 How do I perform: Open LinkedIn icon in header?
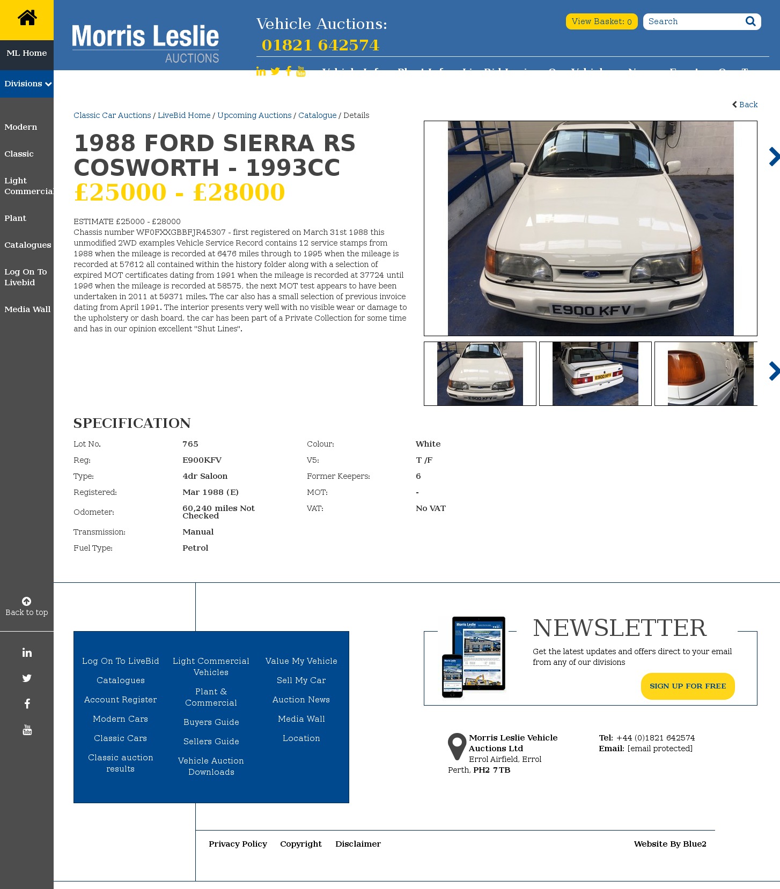pos(261,71)
